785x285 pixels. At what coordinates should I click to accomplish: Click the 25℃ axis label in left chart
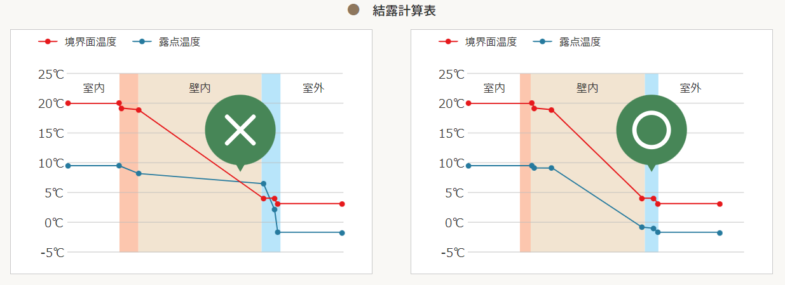[x=51, y=74]
